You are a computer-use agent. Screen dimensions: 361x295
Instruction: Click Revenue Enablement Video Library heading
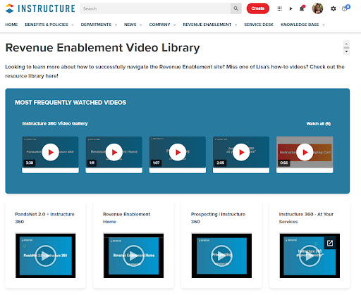click(102, 48)
